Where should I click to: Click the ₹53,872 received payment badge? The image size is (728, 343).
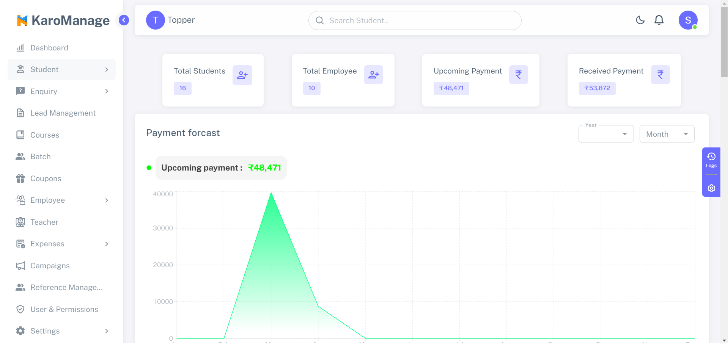click(x=597, y=88)
